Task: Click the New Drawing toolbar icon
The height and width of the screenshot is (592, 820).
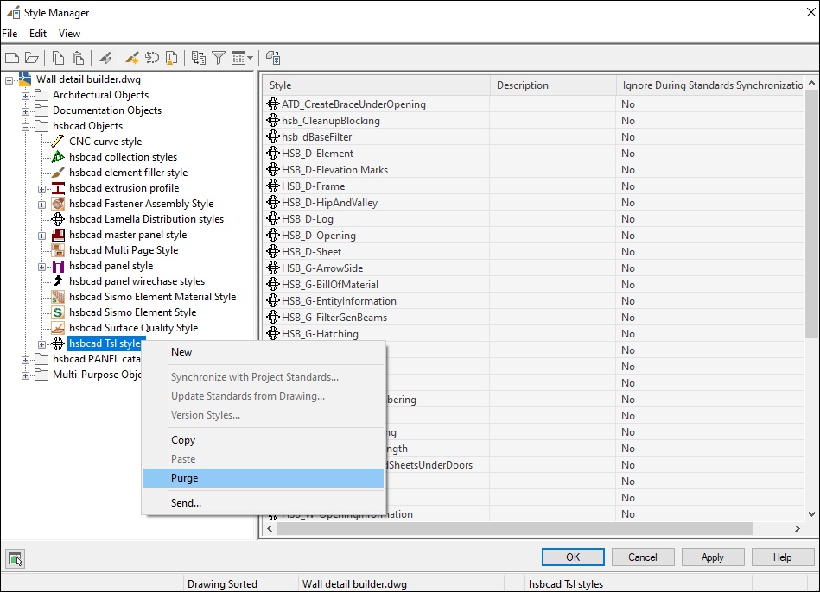Action: coord(12,58)
